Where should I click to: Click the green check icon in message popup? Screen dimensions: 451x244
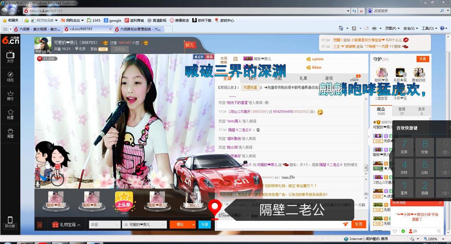click(403, 231)
